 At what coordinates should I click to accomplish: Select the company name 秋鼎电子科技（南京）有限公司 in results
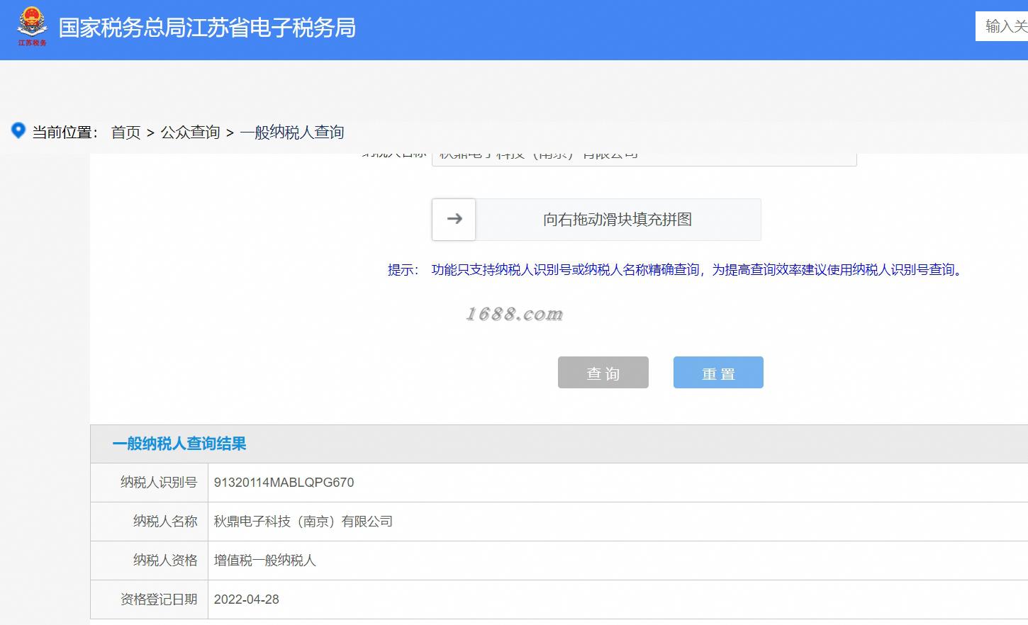click(x=303, y=522)
